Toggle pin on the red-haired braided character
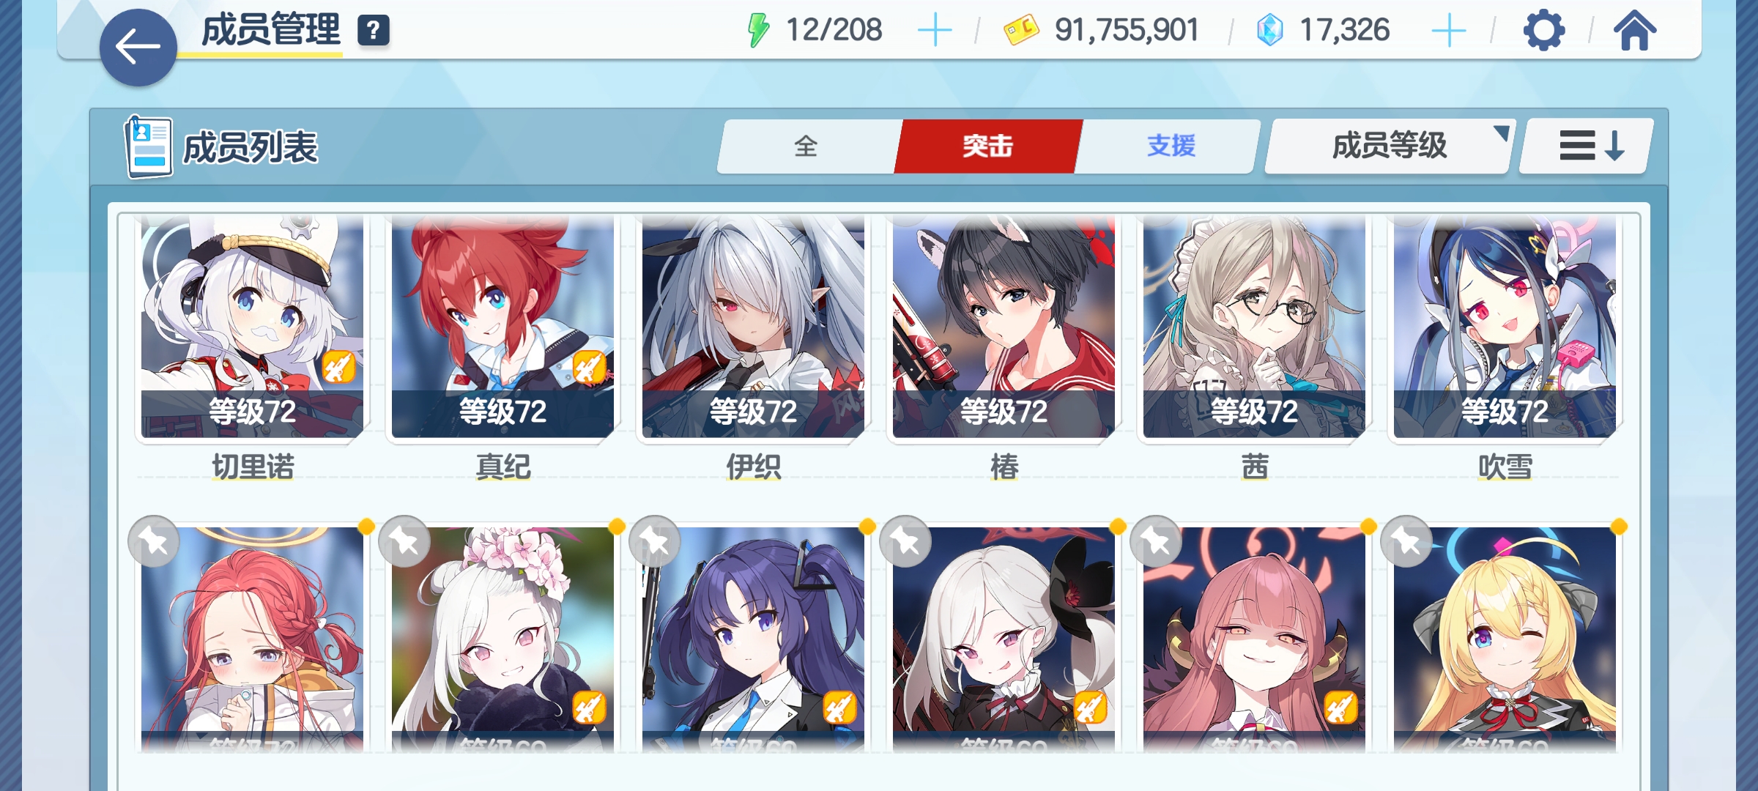The image size is (1758, 791). (x=154, y=542)
